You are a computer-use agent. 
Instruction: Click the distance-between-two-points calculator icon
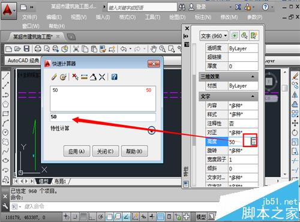pos(84,77)
